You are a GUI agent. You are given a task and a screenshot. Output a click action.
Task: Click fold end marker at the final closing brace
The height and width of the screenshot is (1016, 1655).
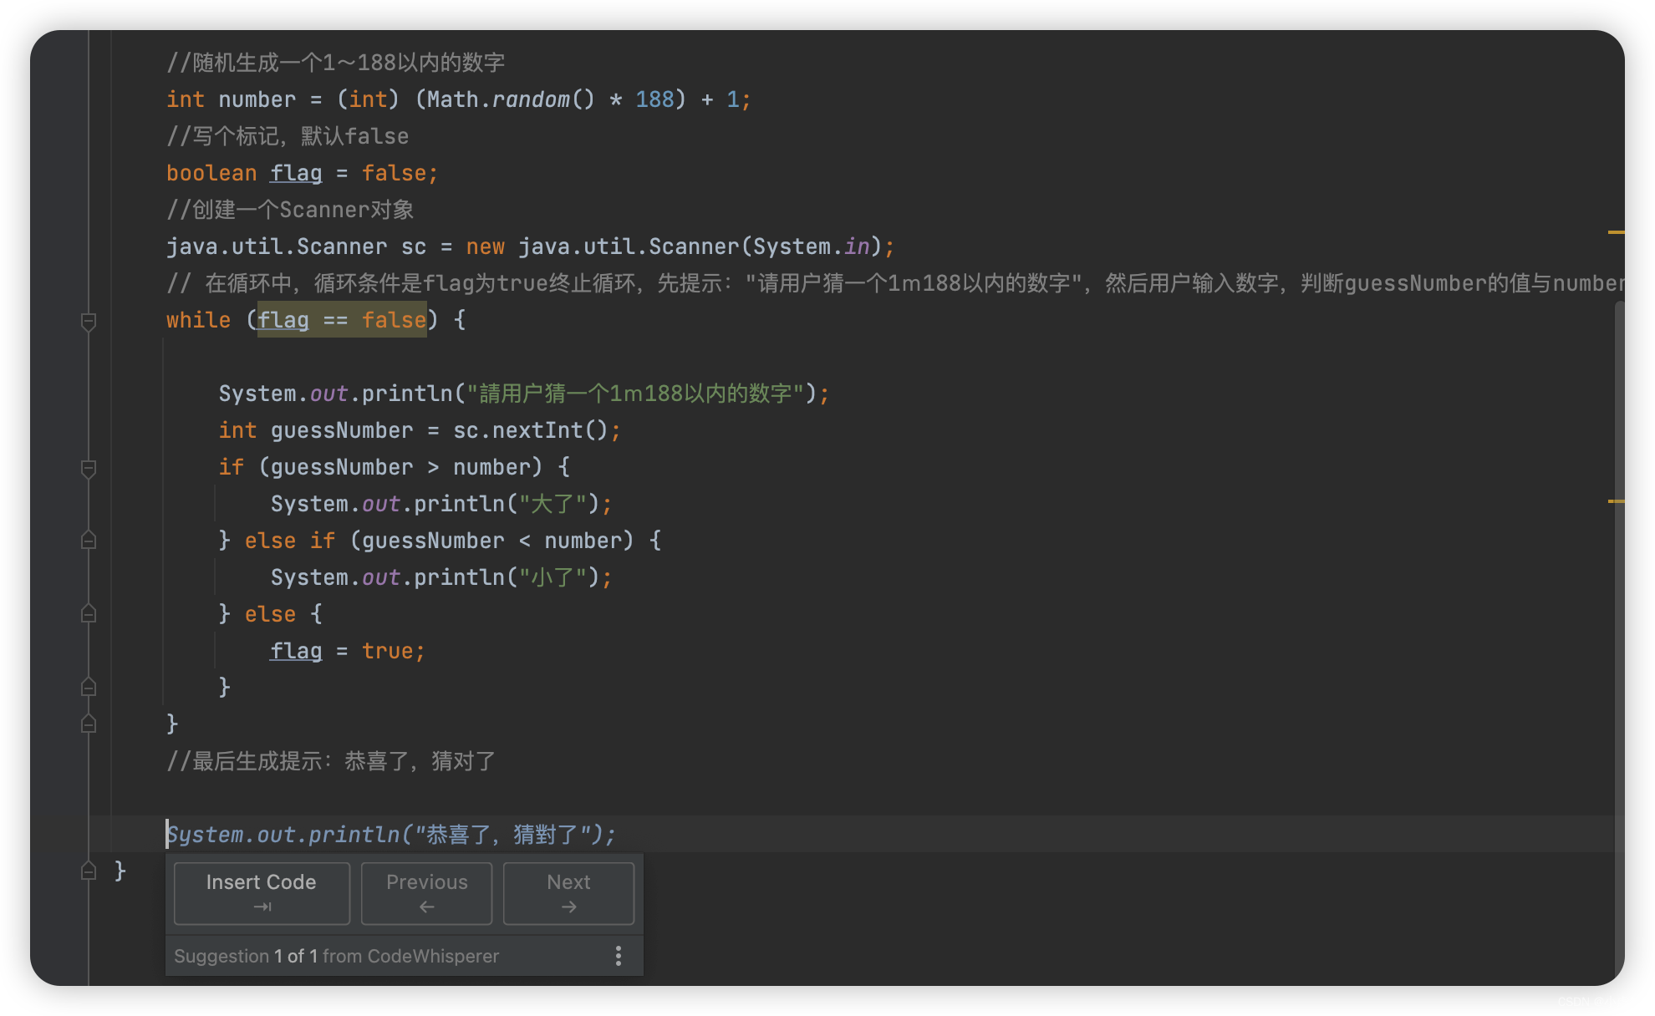point(89,871)
